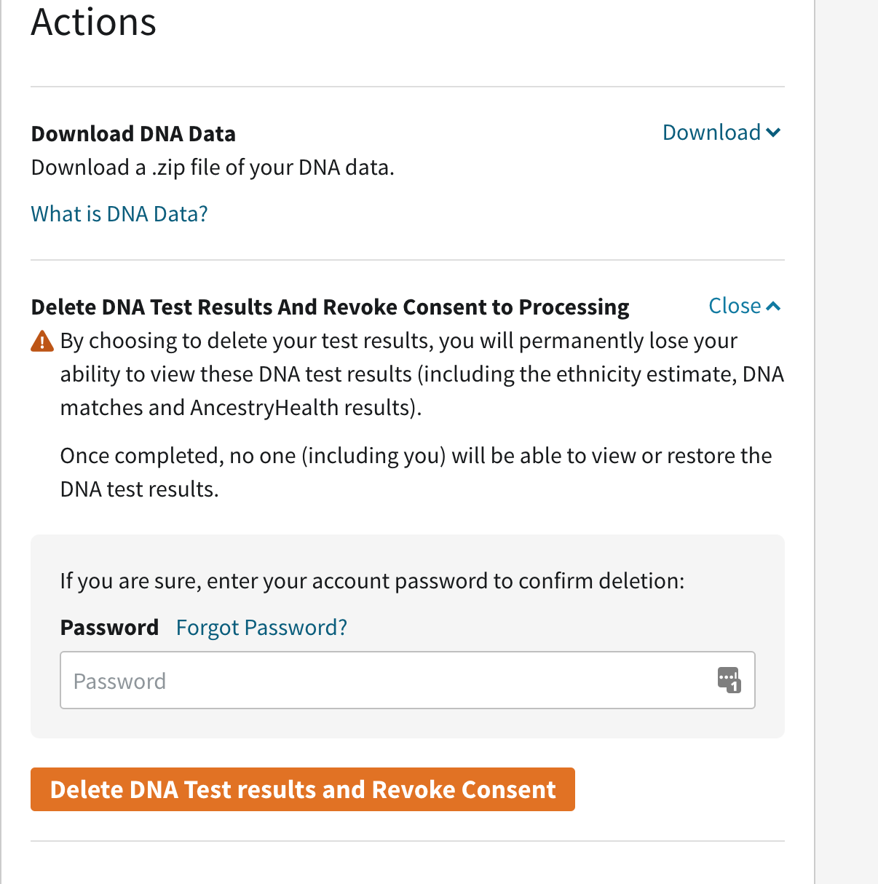Viewport: 878px width, 884px height.
Task: Click the orange warning triangle icon
Action: [42, 341]
